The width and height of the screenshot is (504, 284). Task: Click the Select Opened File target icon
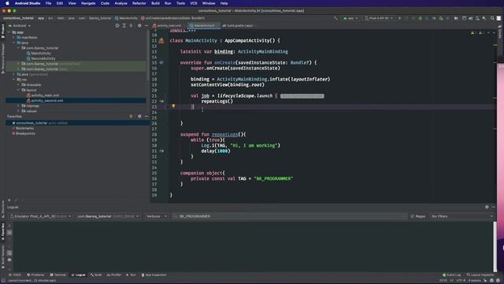pyautogui.click(x=117, y=25)
